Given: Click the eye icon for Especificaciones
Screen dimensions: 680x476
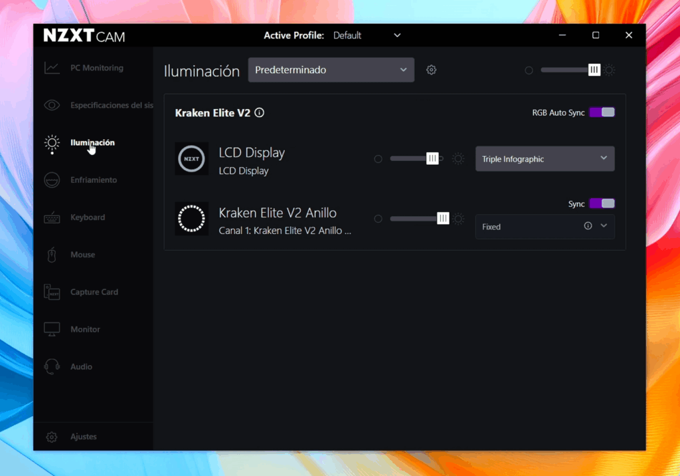Looking at the screenshot, I should (52, 105).
